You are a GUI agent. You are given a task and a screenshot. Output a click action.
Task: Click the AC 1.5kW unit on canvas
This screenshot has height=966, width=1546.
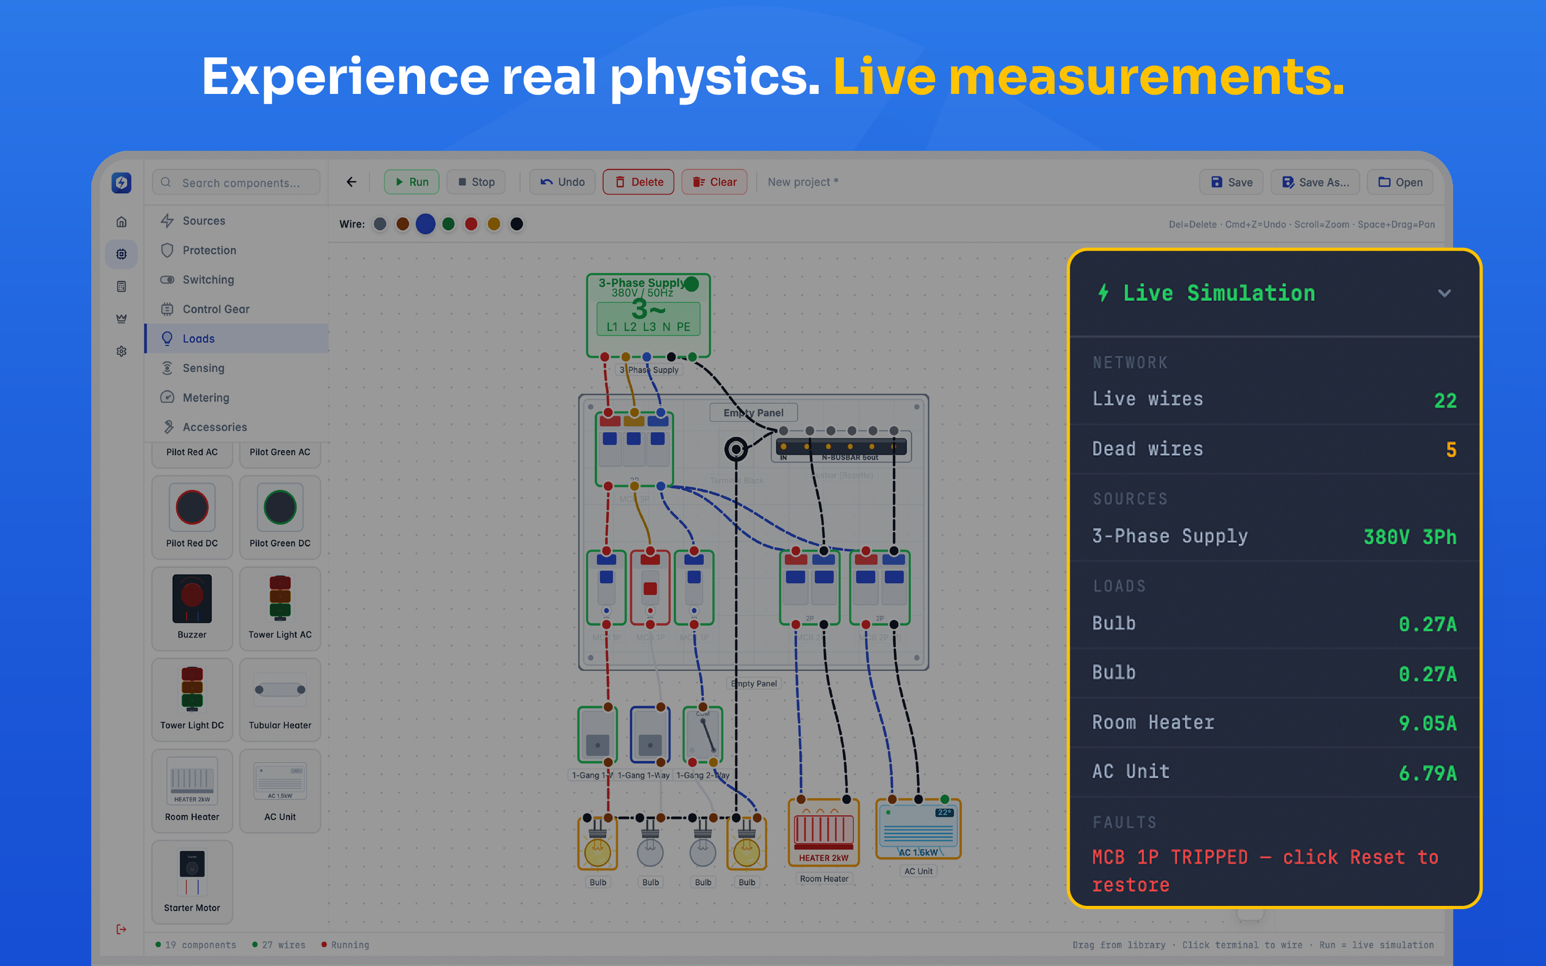coord(918,829)
